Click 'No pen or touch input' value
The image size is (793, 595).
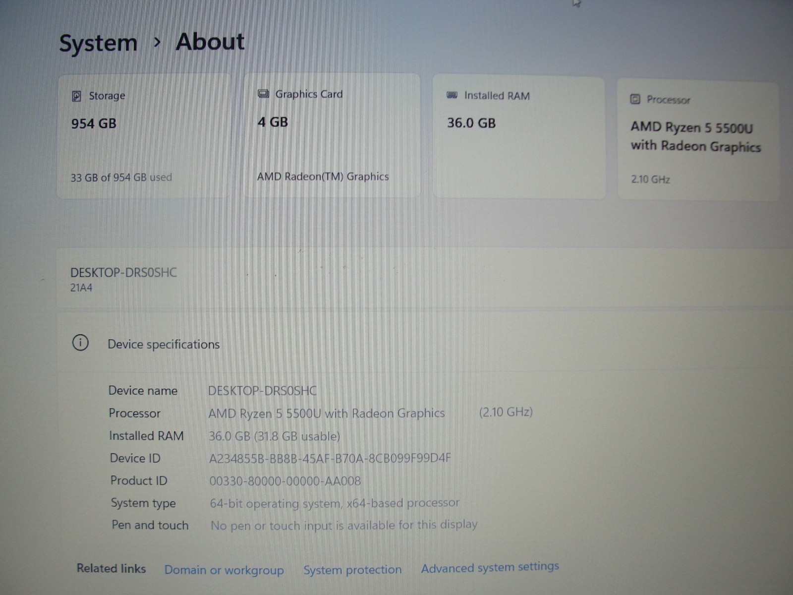(x=344, y=525)
